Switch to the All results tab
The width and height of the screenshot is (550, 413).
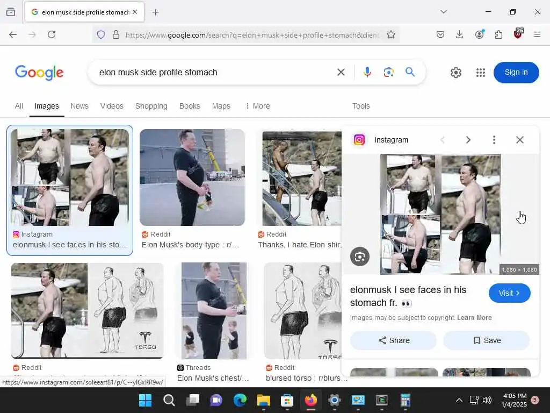click(19, 106)
